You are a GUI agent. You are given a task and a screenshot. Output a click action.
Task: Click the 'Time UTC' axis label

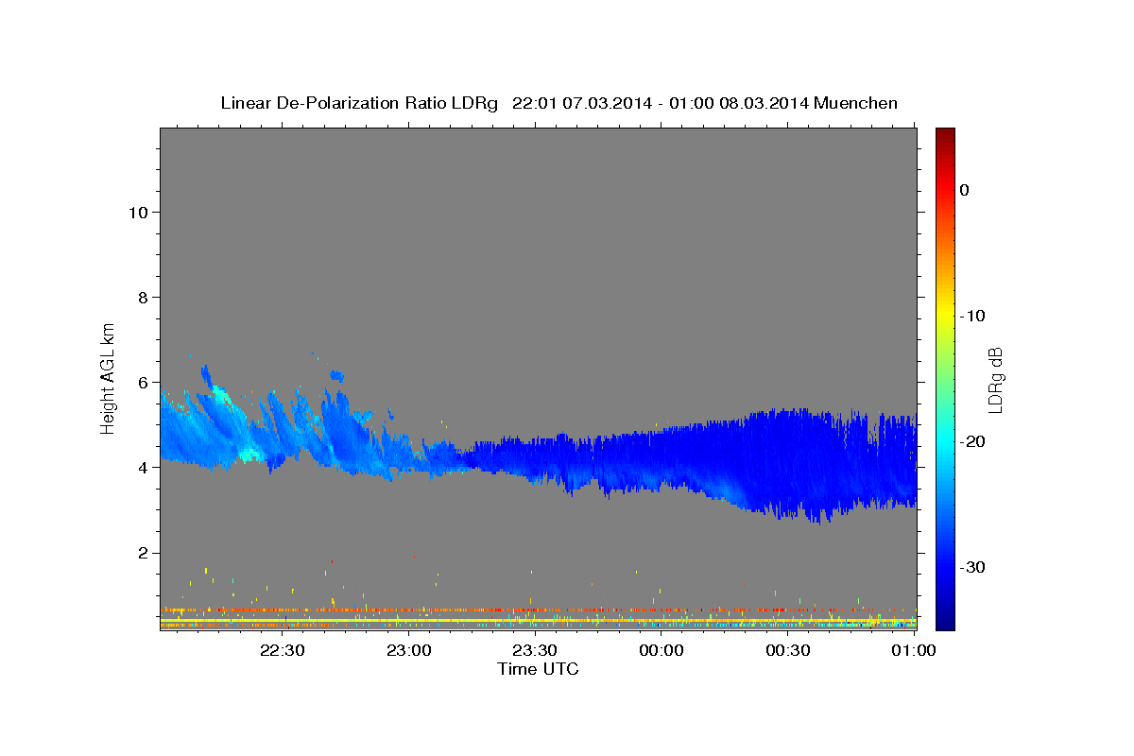(x=538, y=669)
